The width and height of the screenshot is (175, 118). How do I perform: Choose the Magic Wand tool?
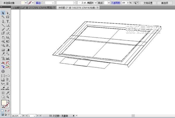tap(3, 17)
